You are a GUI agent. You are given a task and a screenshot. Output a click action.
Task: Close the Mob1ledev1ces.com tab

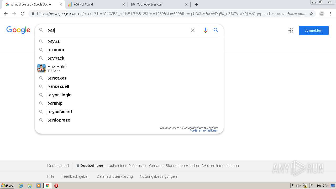pos(186,4)
